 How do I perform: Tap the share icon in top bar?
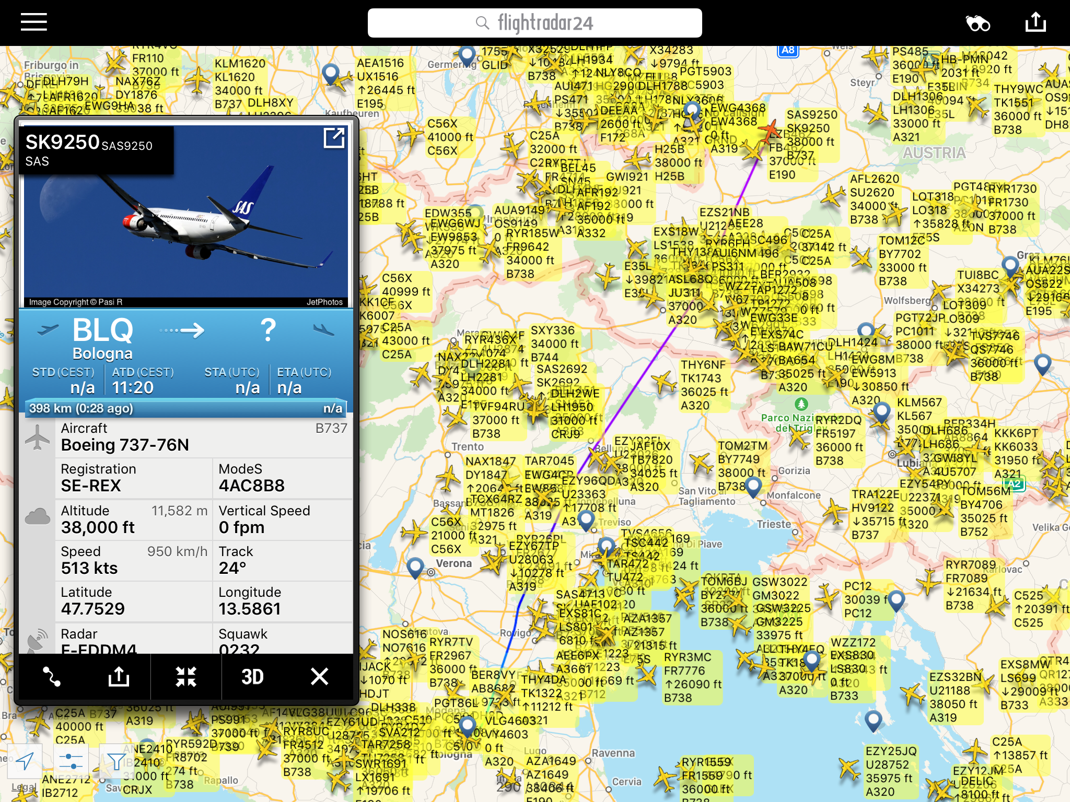click(1035, 22)
